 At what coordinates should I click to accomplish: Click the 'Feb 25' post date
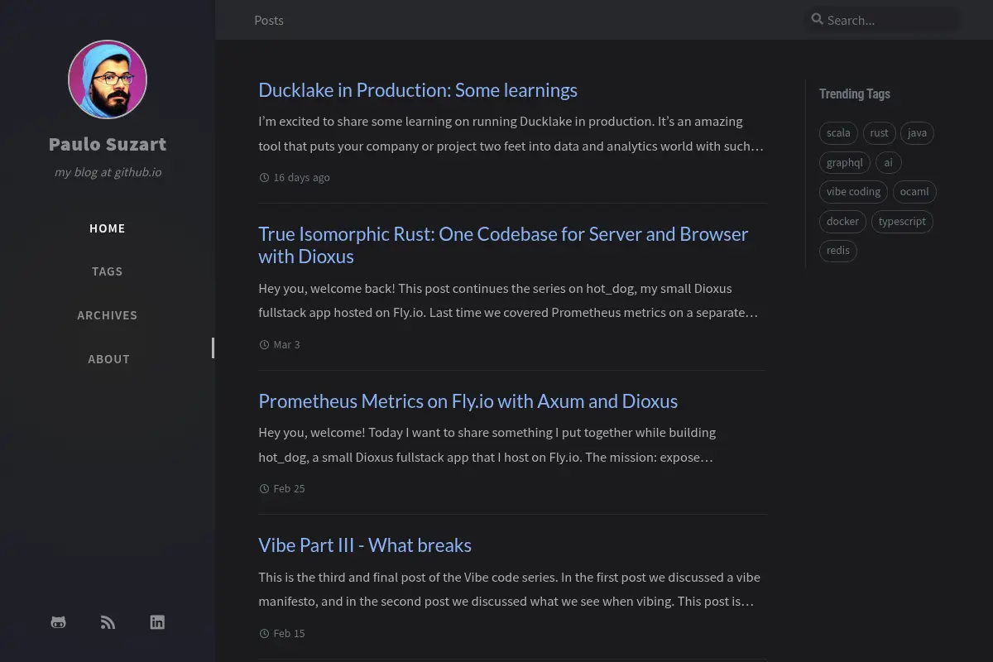(x=289, y=489)
